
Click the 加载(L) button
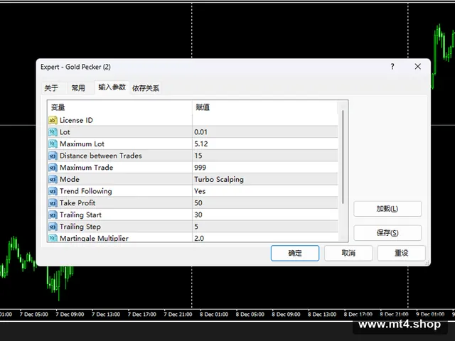click(x=387, y=209)
